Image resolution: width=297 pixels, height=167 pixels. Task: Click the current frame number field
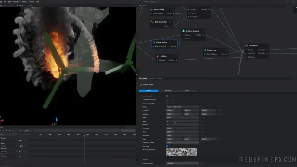(27, 131)
